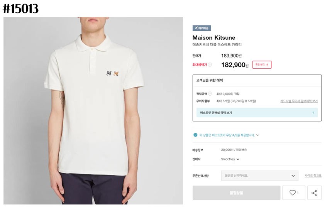
Task: Click the 20,000원 / 해외배송 shipping info
Action: coord(234,150)
